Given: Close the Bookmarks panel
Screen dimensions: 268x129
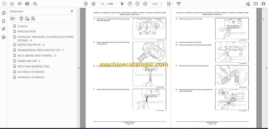Looking at the screenshot, I should (72, 11).
